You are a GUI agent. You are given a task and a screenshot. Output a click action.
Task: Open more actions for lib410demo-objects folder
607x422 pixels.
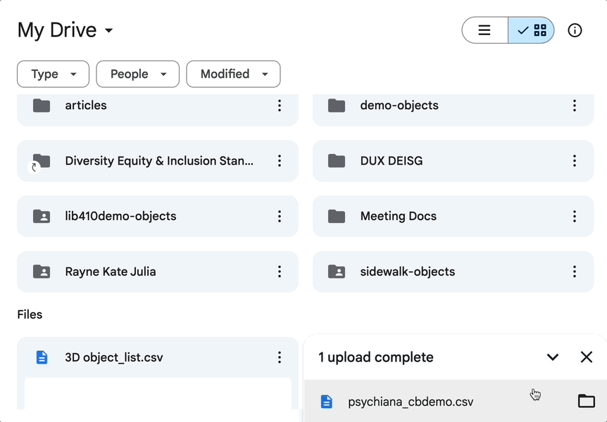280,216
